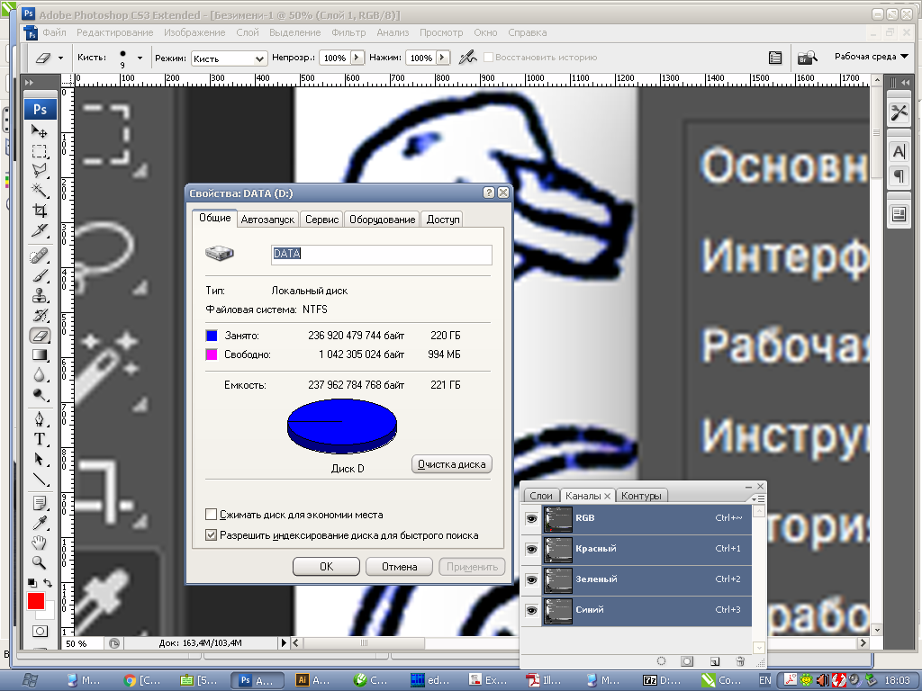
Task: Select the Slice tool
Action: 40,229
